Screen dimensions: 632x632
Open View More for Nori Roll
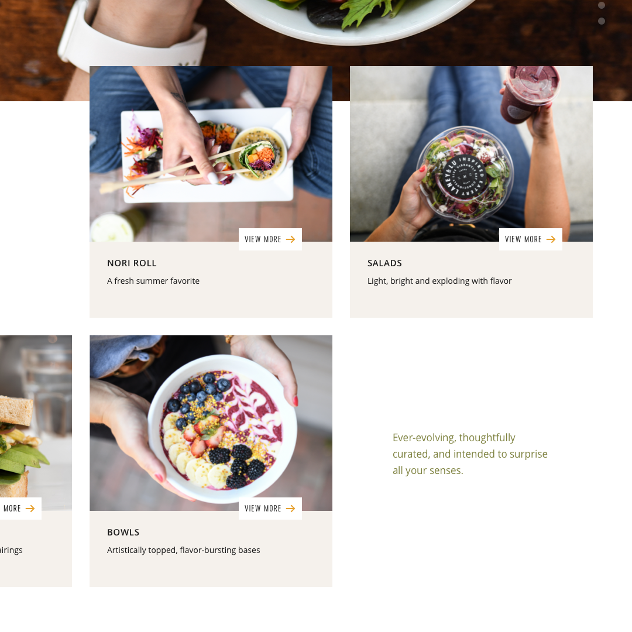pos(270,239)
